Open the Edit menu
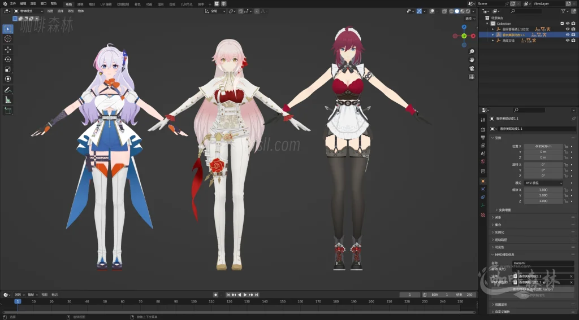This screenshot has height=320, width=579. pos(23,4)
